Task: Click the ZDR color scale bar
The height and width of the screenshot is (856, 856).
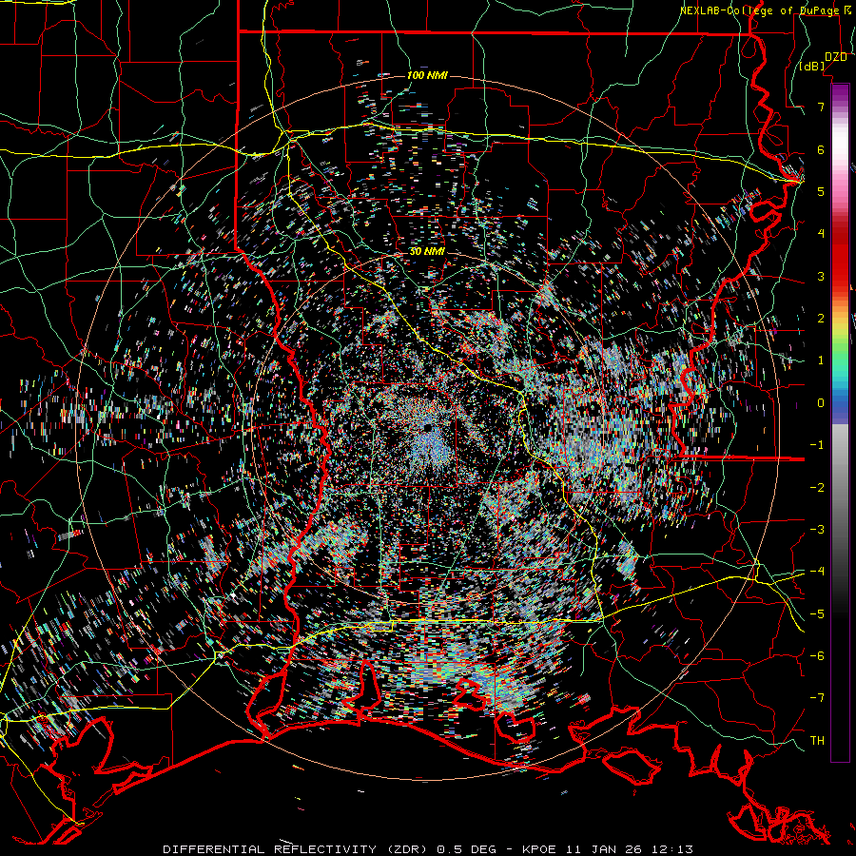Action: click(x=840, y=422)
